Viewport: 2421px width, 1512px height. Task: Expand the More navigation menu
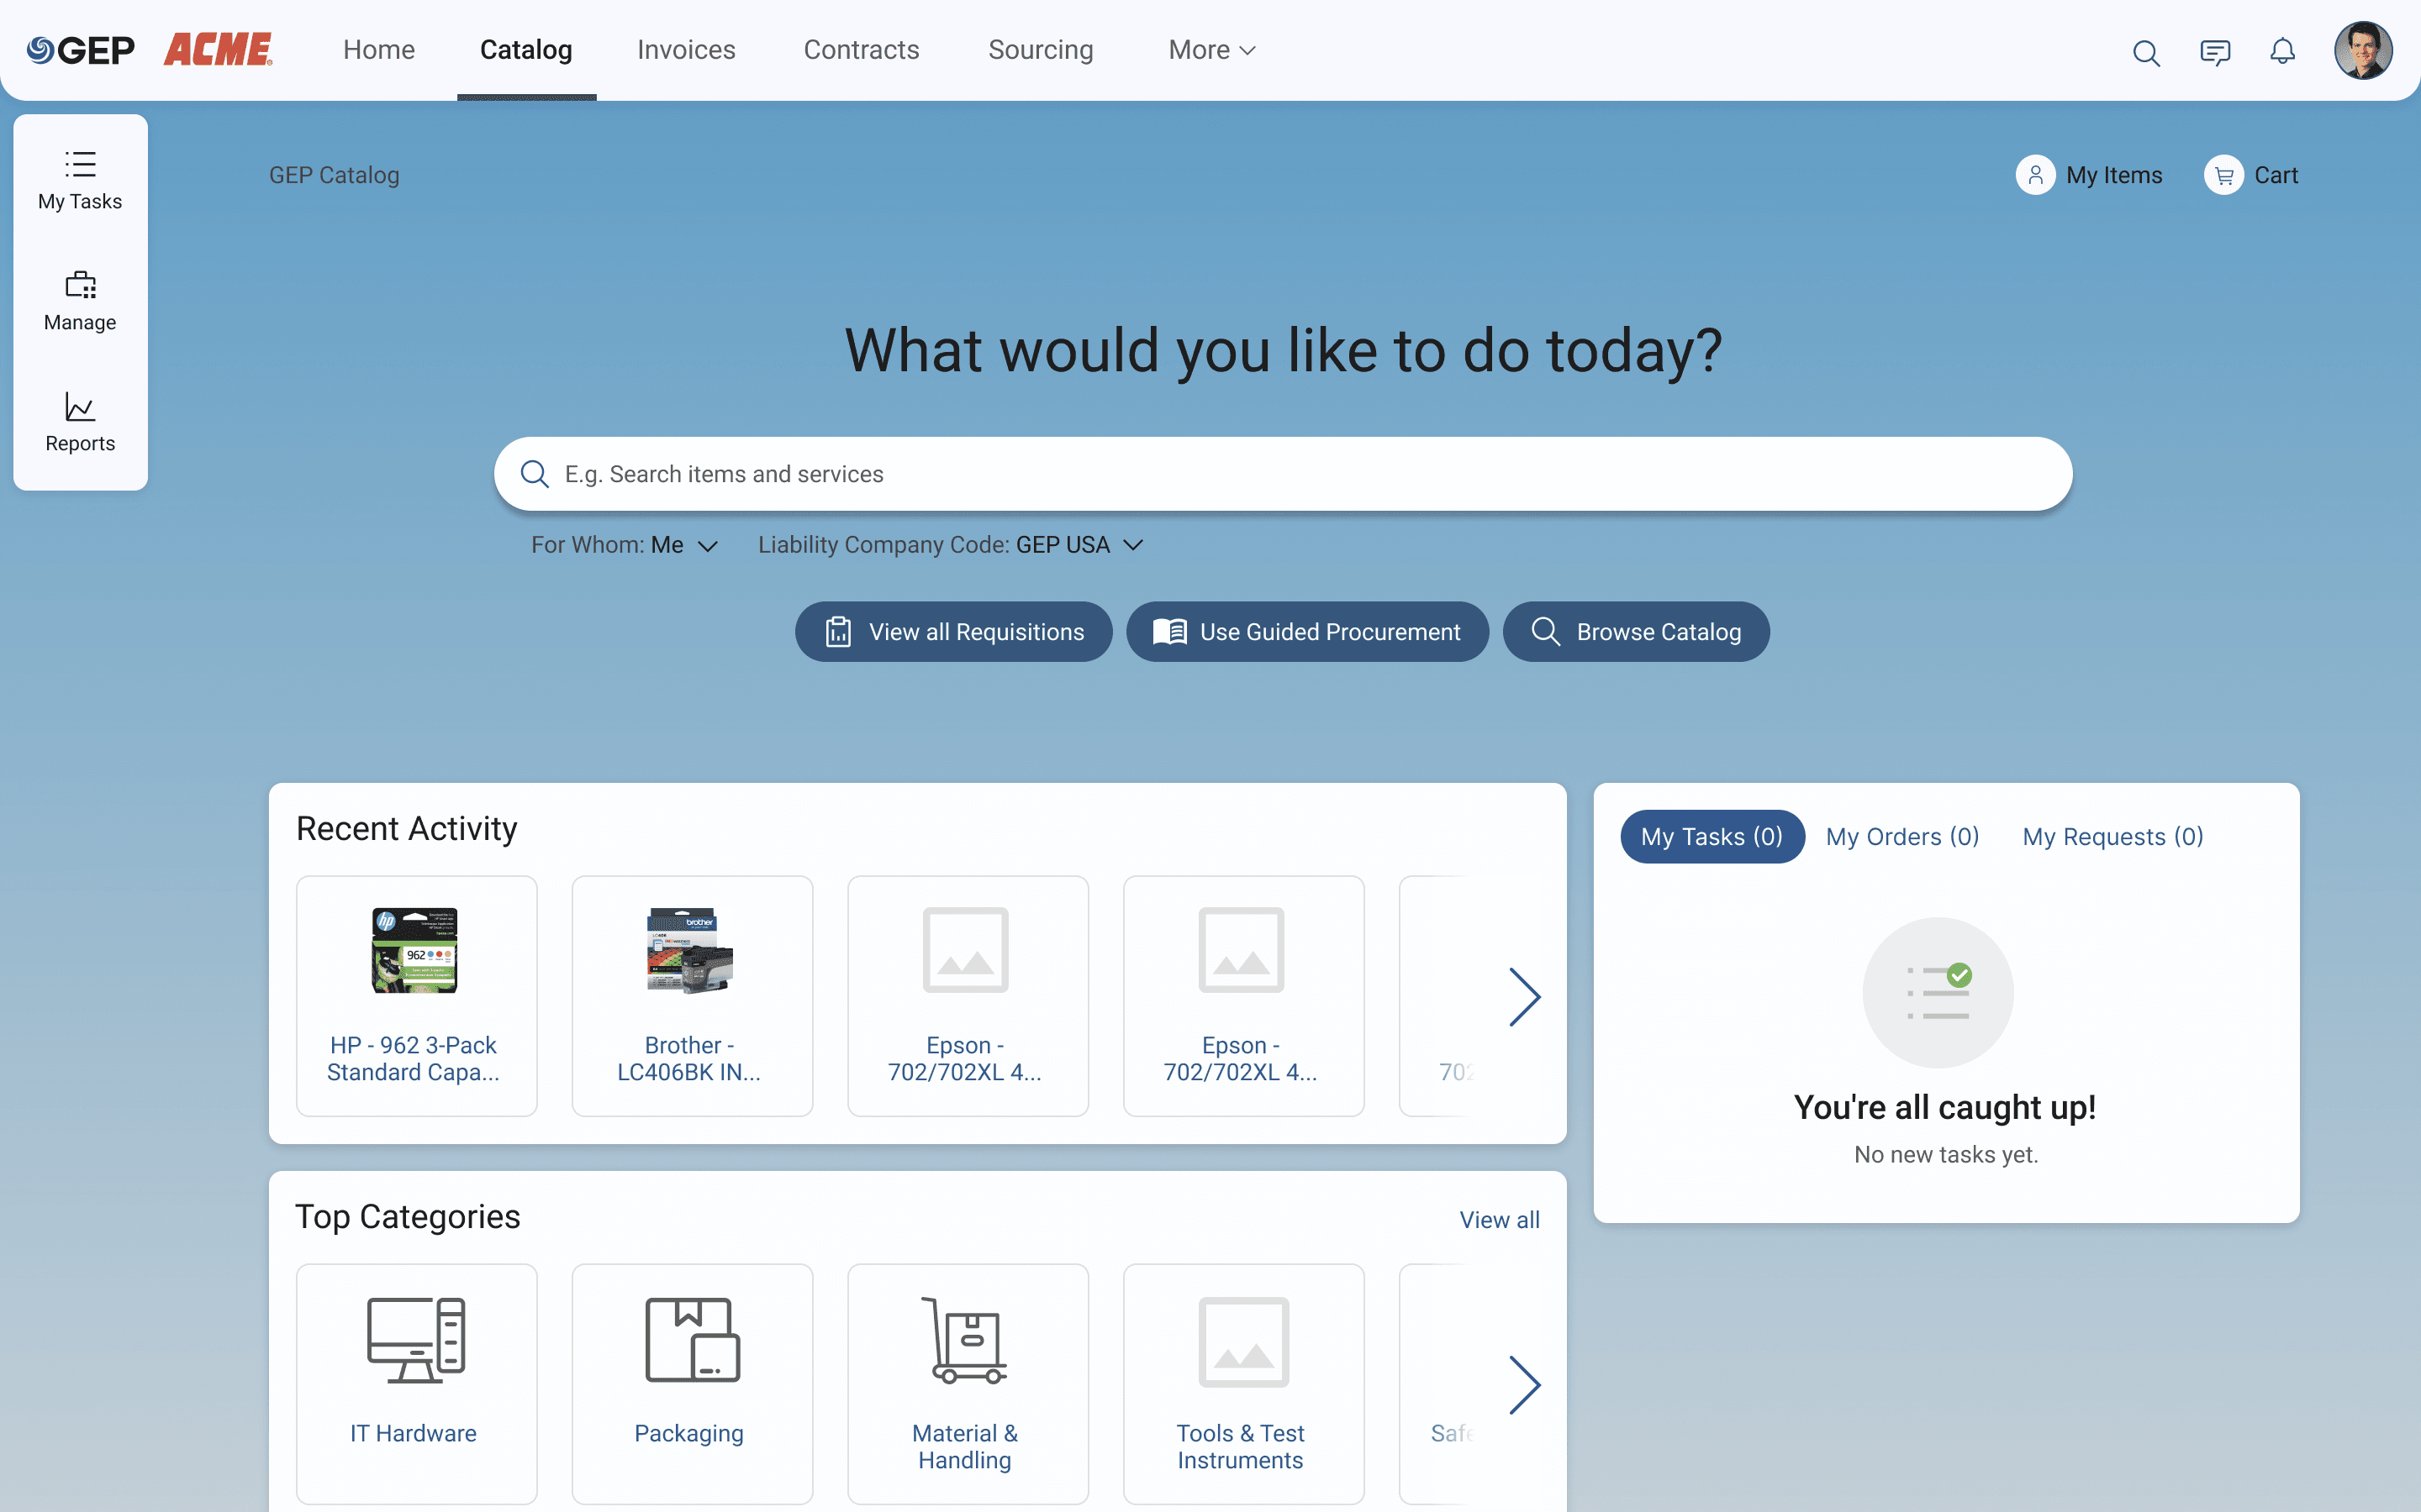click(1211, 50)
